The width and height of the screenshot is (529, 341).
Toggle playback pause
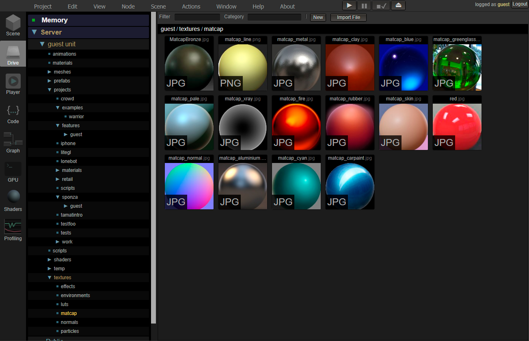click(364, 5)
